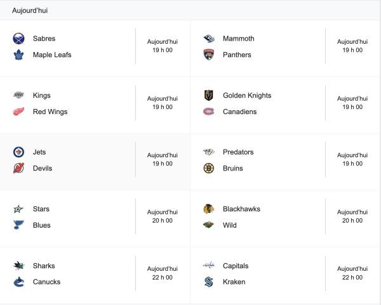Open the Kings team name link
The width and height of the screenshot is (381, 305).
tap(41, 96)
